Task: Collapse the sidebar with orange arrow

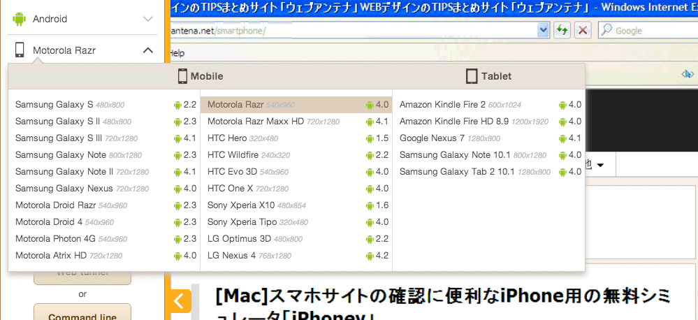Action: [x=178, y=301]
